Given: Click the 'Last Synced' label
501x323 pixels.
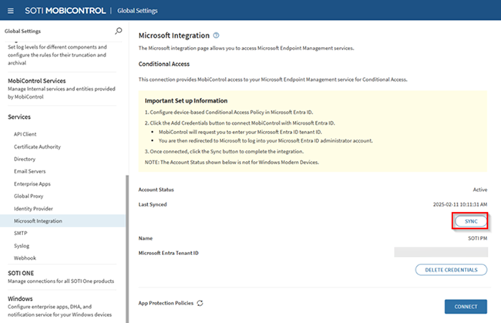Looking at the screenshot, I should [153, 204].
